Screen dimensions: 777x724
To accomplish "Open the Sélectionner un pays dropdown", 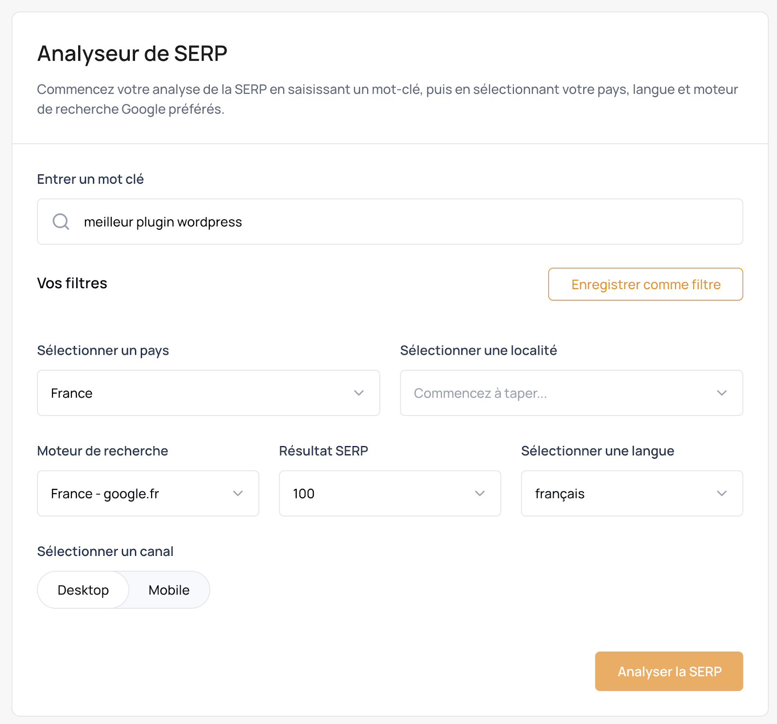I will pos(208,393).
